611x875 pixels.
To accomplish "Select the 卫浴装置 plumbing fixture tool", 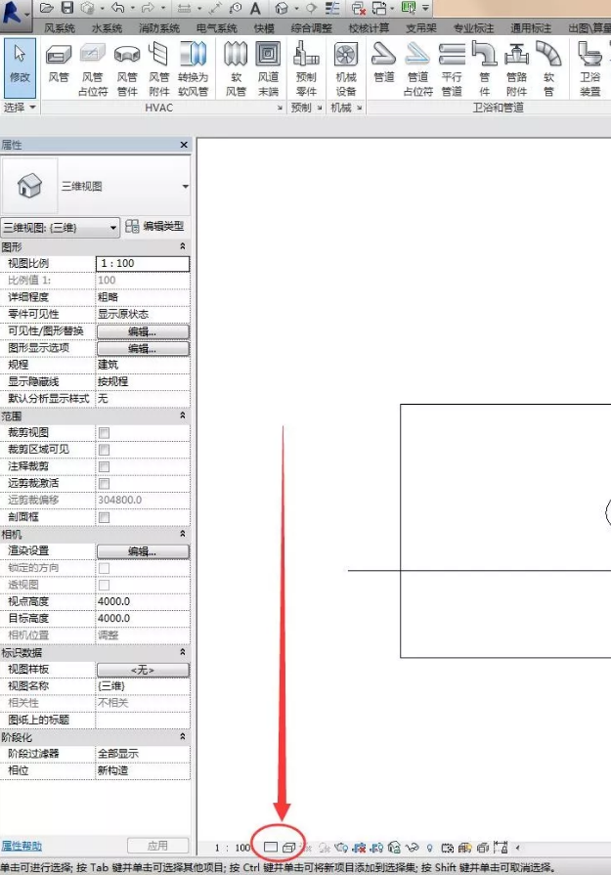I will tap(589, 68).
